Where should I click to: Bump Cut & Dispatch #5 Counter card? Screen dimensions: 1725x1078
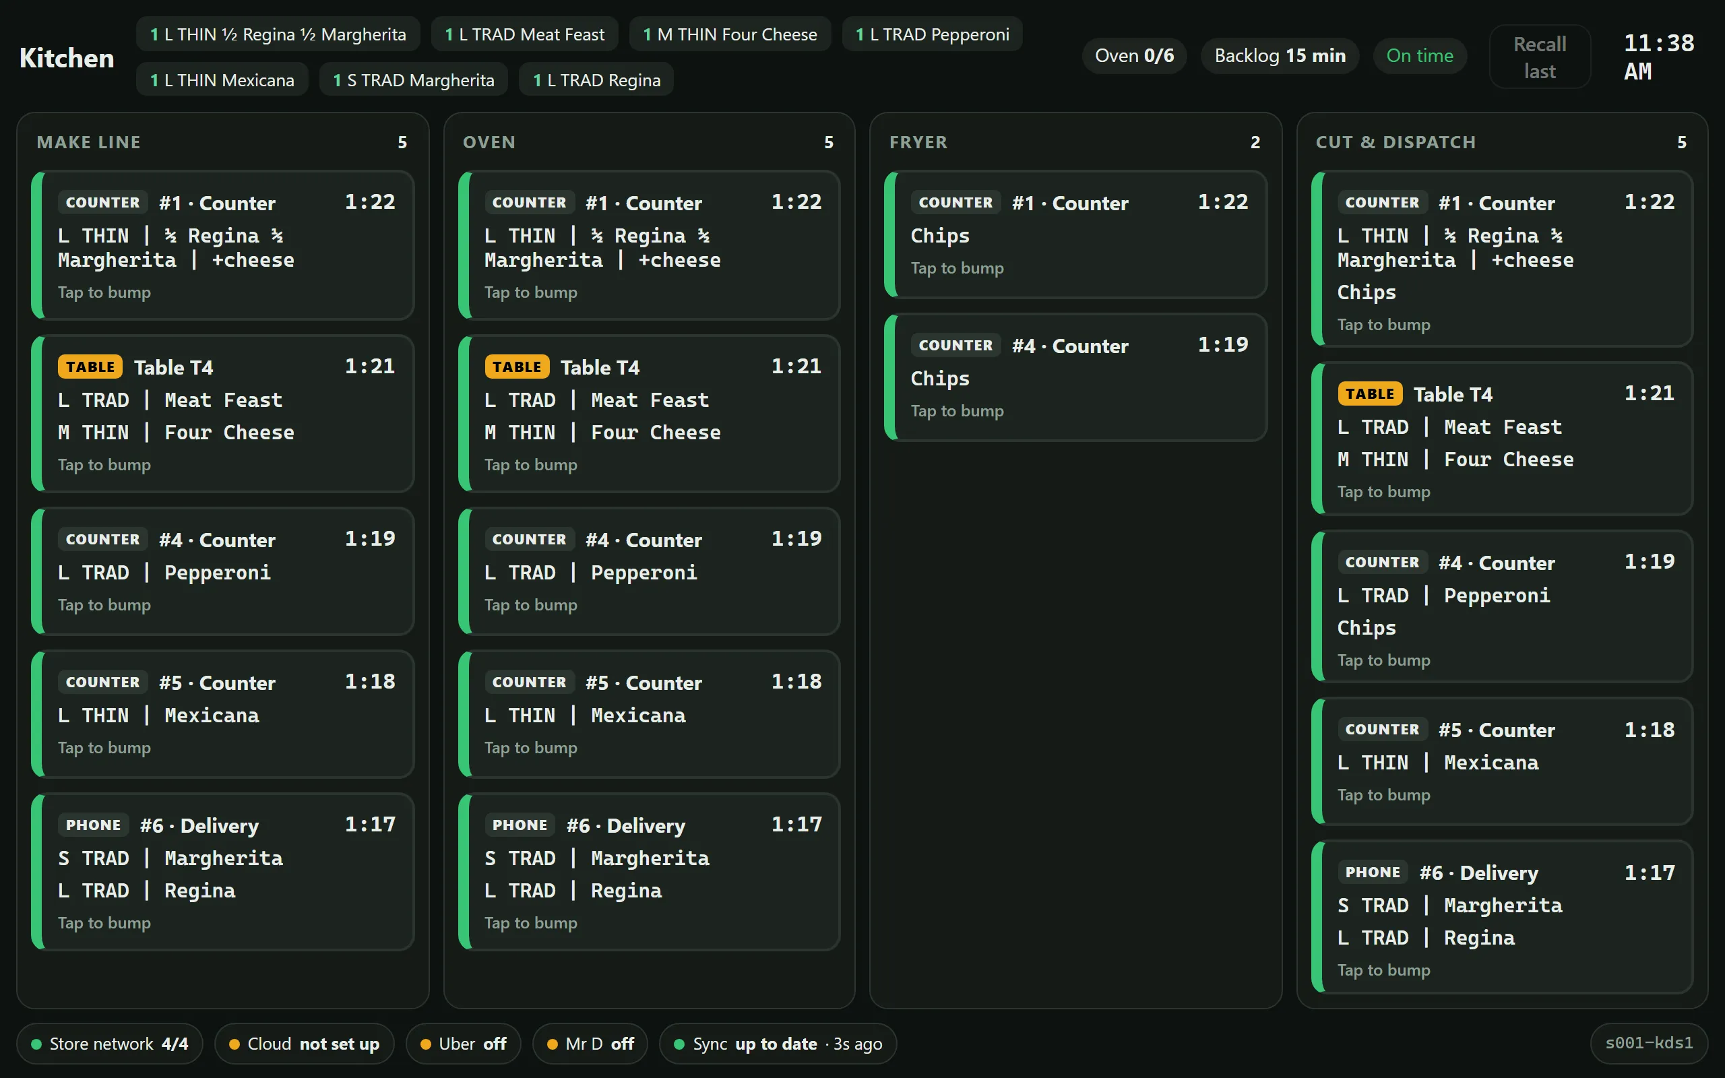(x=1502, y=761)
